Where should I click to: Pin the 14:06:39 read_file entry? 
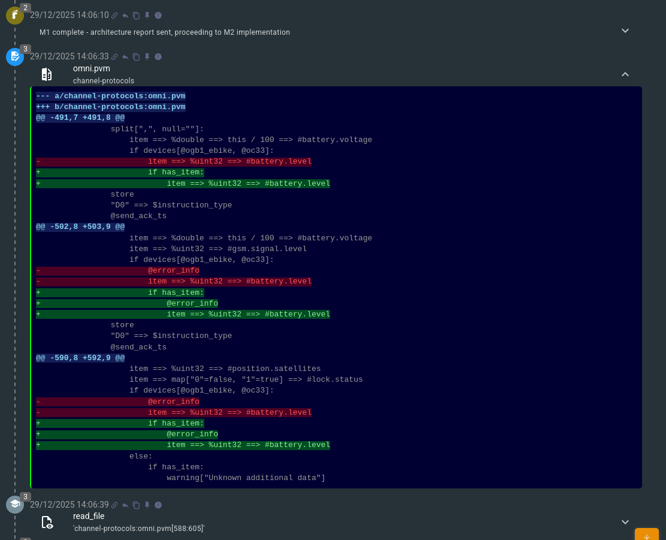147,505
